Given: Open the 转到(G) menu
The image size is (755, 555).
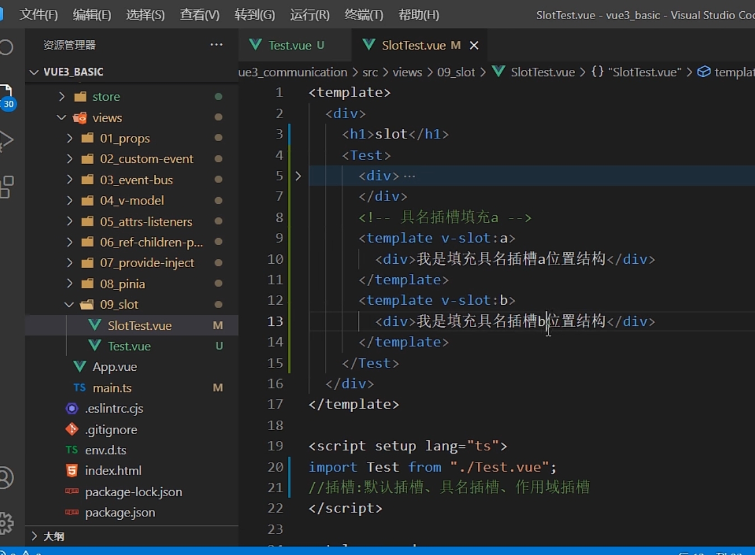Looking at the screenshot, I should coord(255,15).
